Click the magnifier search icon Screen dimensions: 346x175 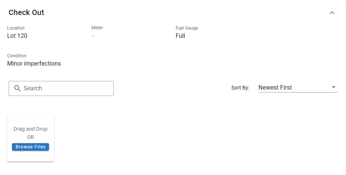click(17, 88)
